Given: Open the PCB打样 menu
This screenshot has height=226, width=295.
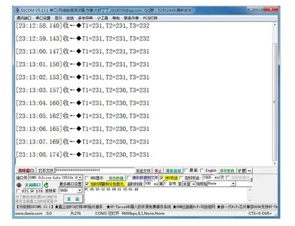Looking at the screenshot, I should 150,18.
